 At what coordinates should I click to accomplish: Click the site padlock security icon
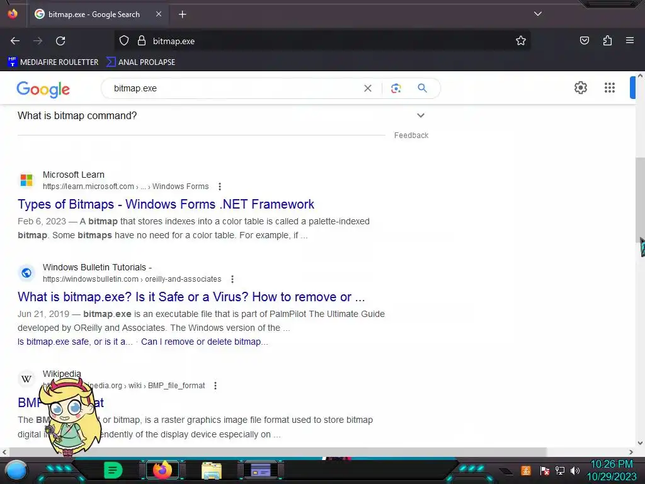(142, 41)
